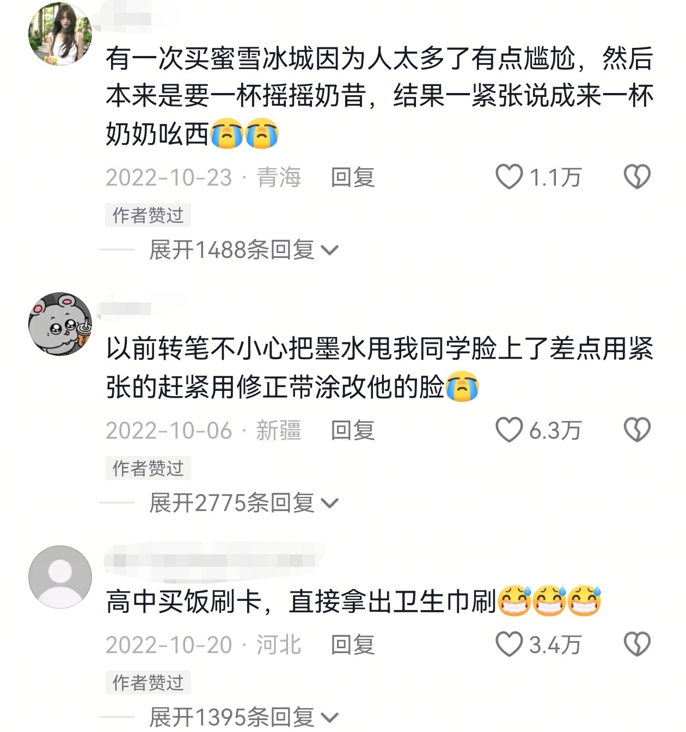The height and width of the screenshot is (732, 686).
Task: Tap broken heart on the 河北 comment
Action: [637, 644]
